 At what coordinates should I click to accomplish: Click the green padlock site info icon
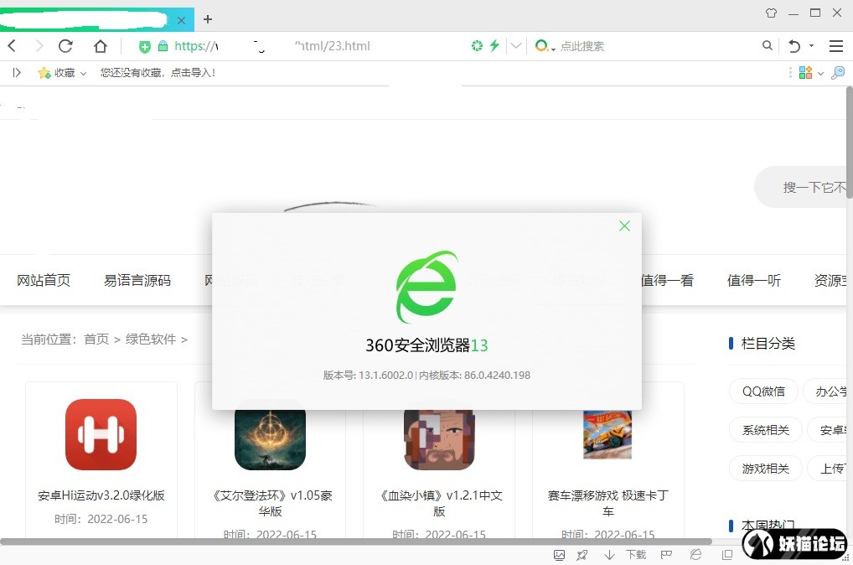[163, 46]
